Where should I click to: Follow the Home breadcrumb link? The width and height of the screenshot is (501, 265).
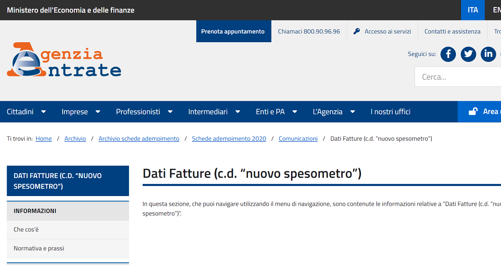(x=44, y=139)
